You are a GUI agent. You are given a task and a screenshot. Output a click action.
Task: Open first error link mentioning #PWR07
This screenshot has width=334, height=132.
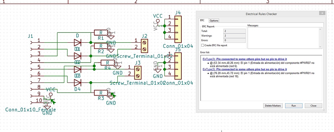coord(245,59)
